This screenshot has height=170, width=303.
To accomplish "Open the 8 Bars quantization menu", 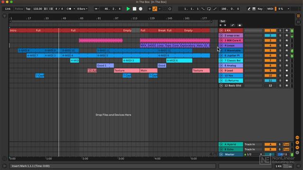I will (82, 9).
